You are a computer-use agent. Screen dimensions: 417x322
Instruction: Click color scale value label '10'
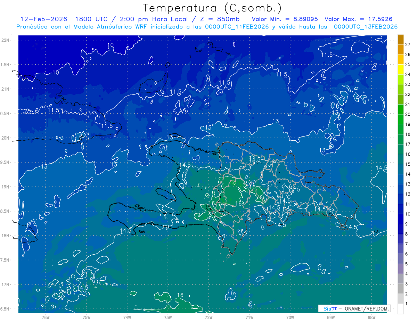[408, 214]
